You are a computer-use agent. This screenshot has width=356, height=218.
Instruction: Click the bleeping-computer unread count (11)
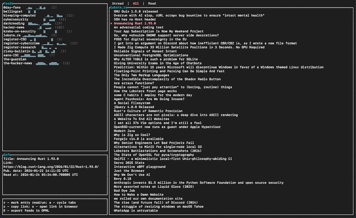click(70, 16)
